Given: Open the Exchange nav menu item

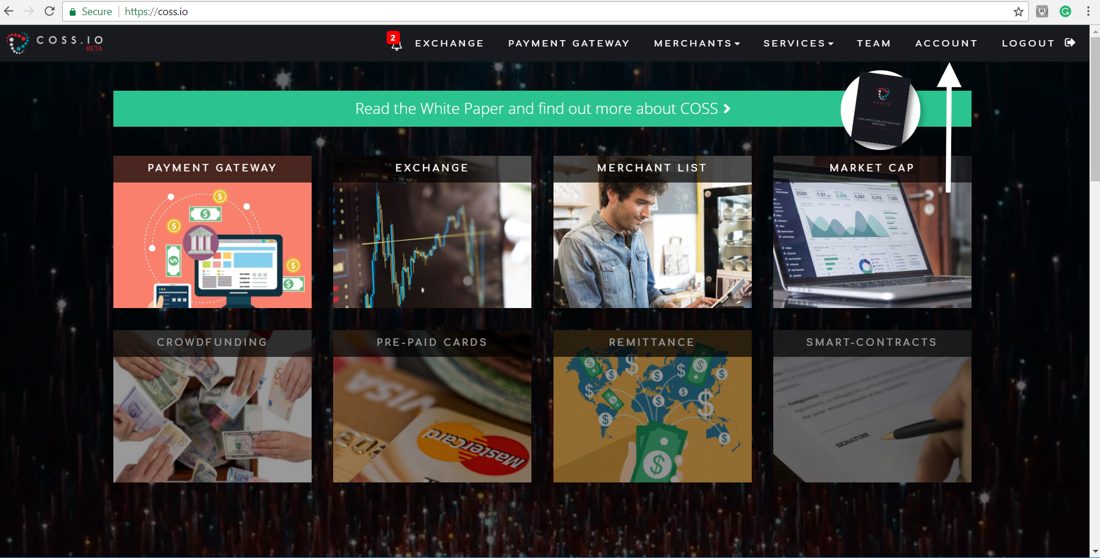Looking at the screenshot, I should click(449, 43).
